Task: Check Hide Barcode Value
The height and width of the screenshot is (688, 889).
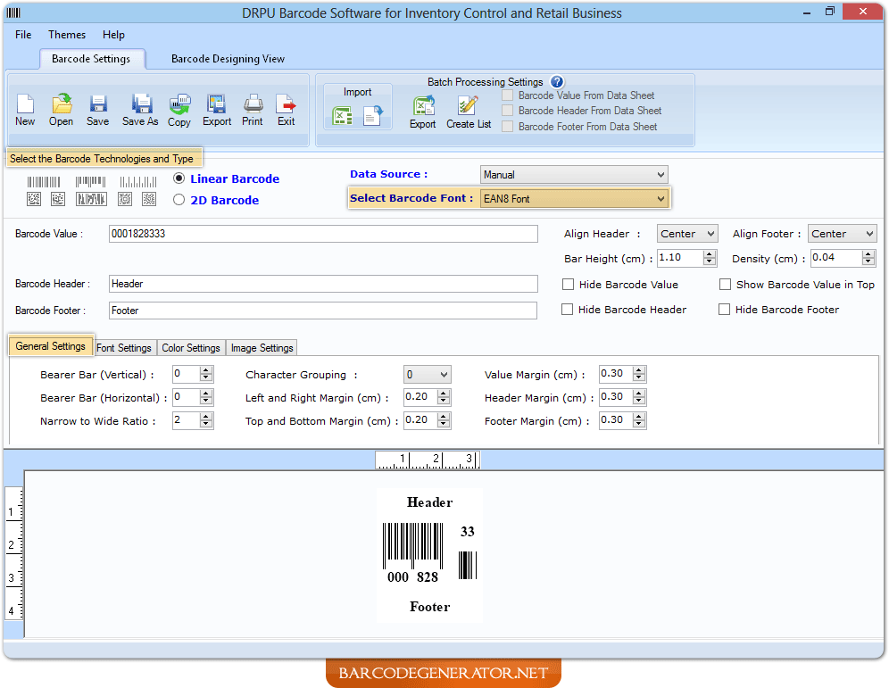Action: coord(568,285)
